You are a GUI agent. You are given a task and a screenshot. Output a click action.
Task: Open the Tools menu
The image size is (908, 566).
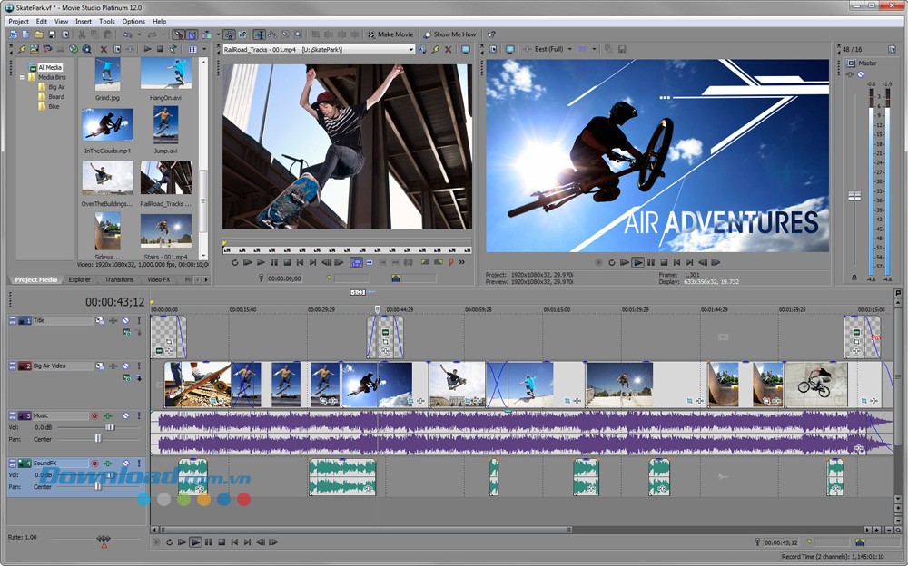(x=107, y=21)
